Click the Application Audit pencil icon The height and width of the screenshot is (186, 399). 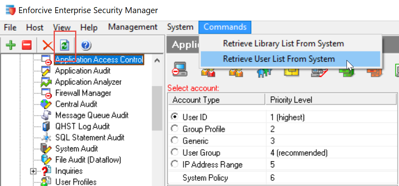click(46, 71)
